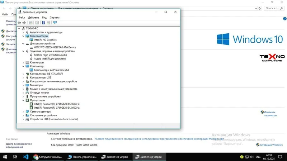Open the Действие menu
The image size is (287, 161).
[x=33, y=18]
